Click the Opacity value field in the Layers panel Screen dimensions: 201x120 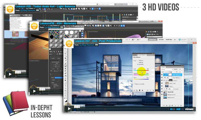pos(180,69)
